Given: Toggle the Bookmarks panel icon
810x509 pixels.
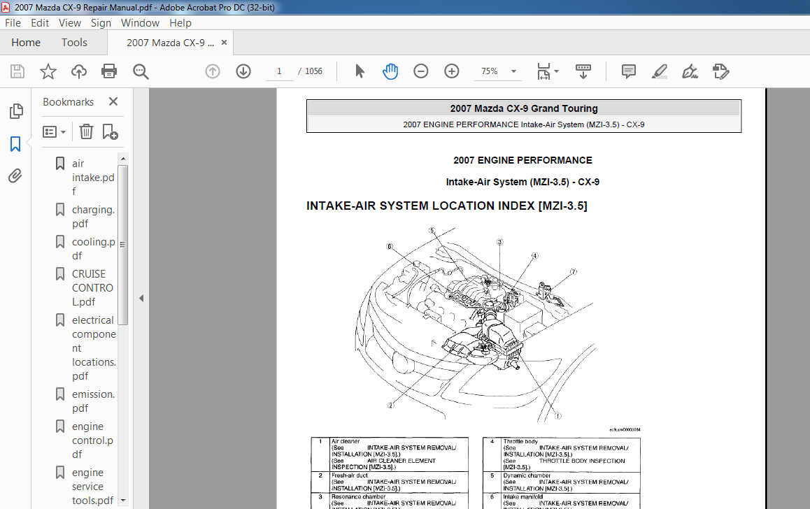Looking at the screenshot, I should [15, 144].
